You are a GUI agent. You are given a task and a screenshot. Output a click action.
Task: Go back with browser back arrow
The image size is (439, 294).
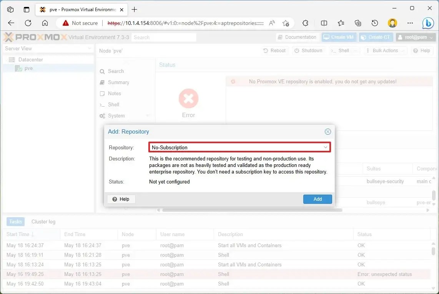[11, 23]
